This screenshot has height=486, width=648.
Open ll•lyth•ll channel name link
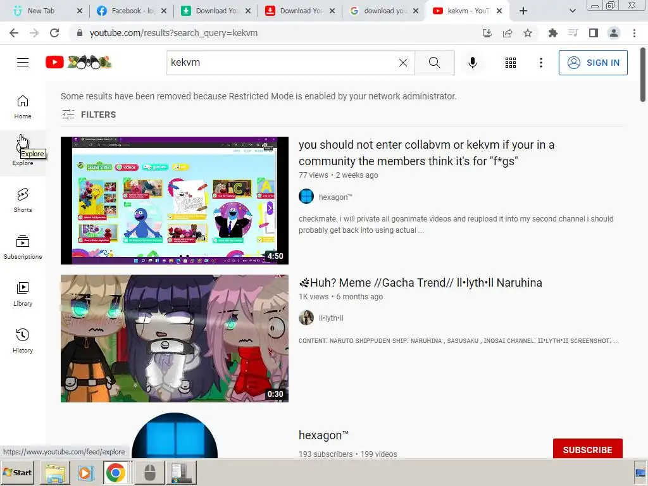331,318
